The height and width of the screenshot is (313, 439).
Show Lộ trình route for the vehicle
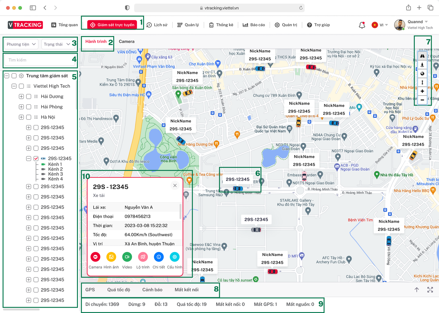[x=143, y=257]
